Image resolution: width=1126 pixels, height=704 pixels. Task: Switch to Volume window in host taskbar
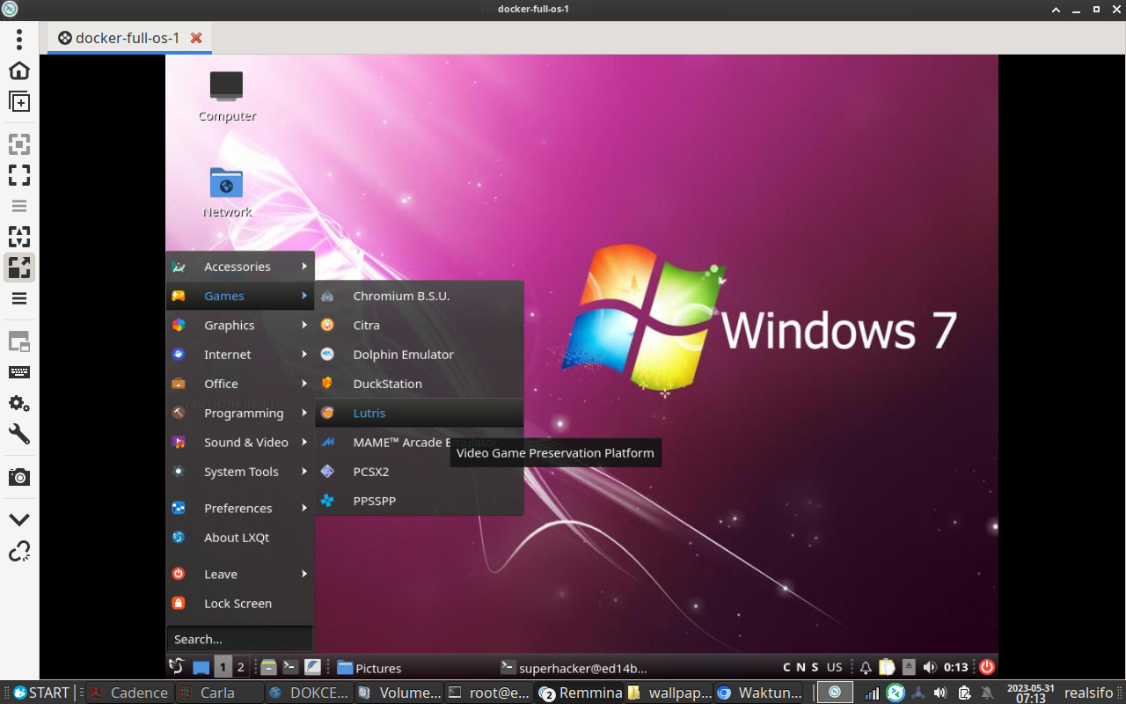tap(399, 693)
